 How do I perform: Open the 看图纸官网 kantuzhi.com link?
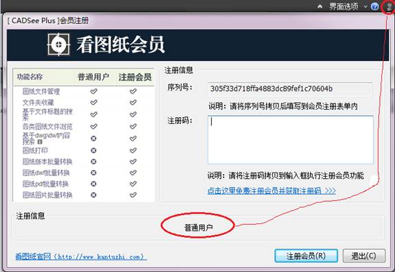(x=81, y=257)
